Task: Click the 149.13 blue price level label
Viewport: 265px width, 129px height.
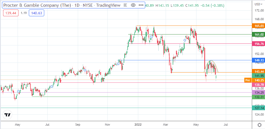Action: tap(259, 60)
